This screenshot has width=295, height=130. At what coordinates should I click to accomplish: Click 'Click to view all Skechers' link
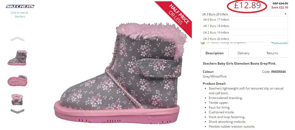pos(20,15)
